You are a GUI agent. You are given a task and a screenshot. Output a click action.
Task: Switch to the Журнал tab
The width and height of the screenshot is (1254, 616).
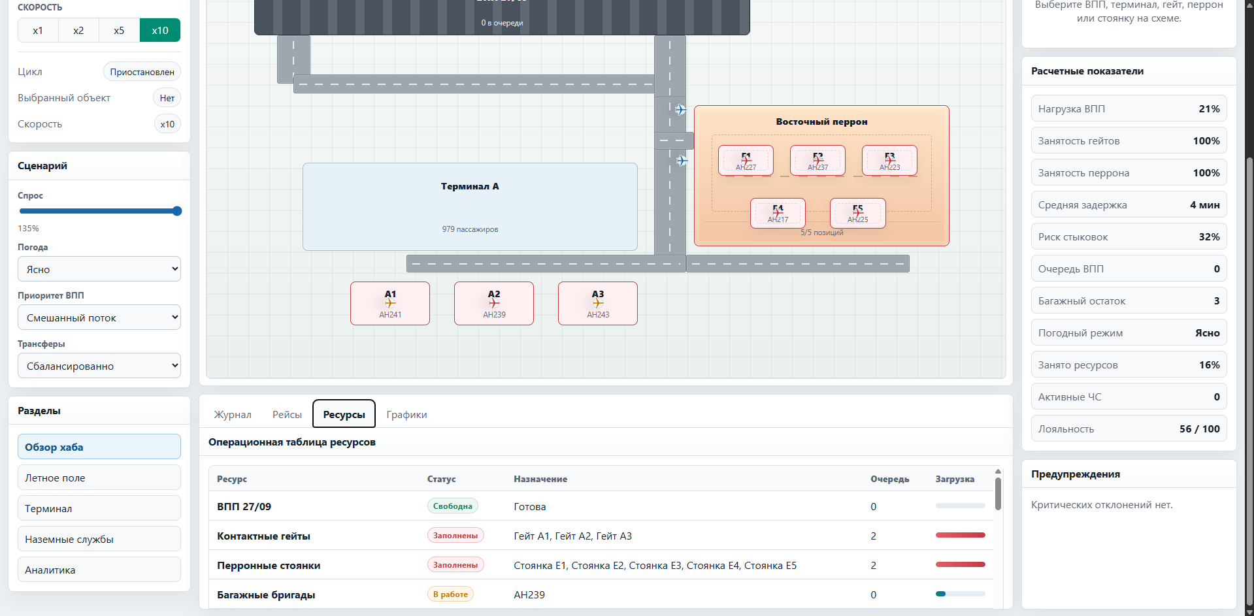pos(233,414)
